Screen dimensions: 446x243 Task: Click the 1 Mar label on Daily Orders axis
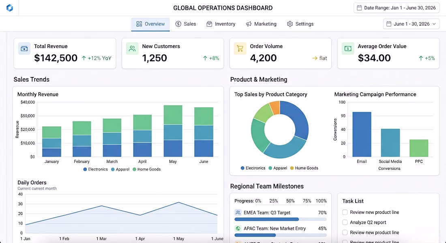click(x=101, y=239)
